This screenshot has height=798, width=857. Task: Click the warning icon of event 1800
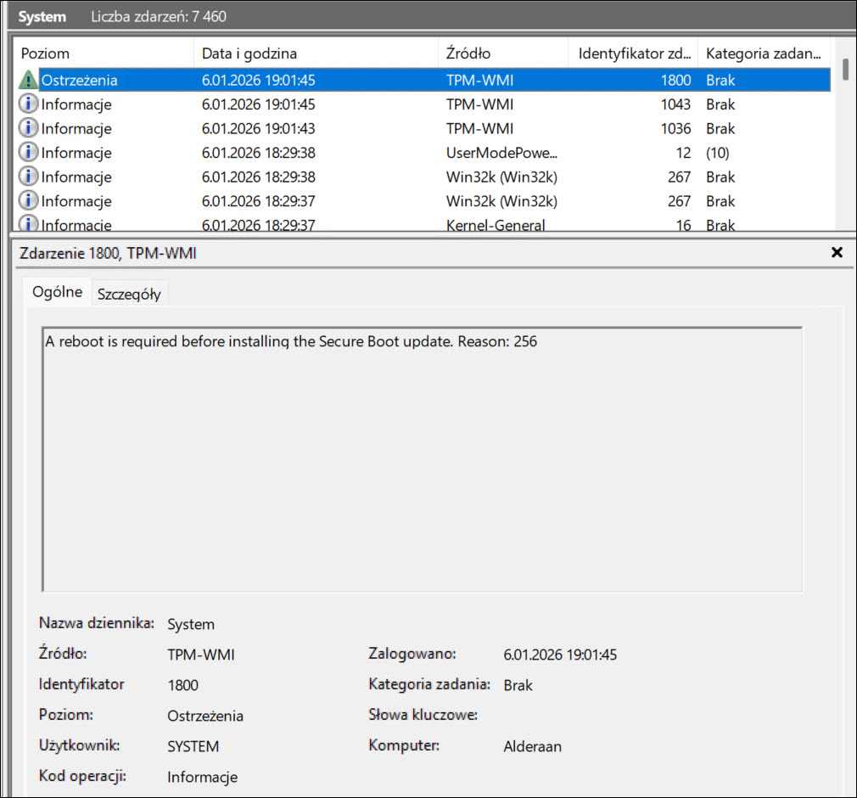[x=28, y=80]
